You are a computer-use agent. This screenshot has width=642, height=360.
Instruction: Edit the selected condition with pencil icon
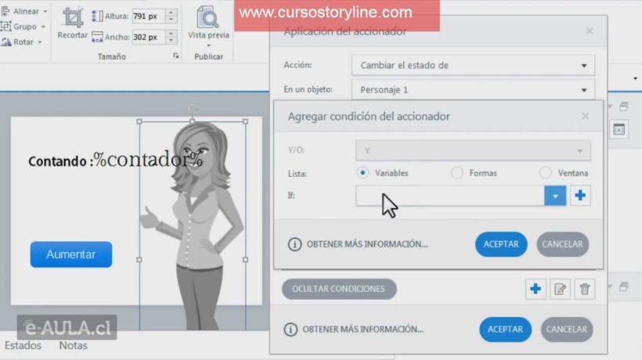tap(560, 289)
